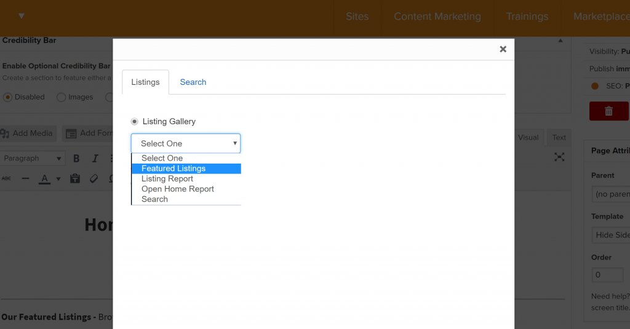Choose Featured Listings from the list

173,168
